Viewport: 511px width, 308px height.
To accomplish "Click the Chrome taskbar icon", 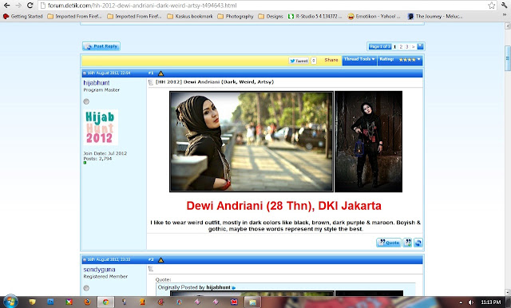I will click(x=105, y=302).
